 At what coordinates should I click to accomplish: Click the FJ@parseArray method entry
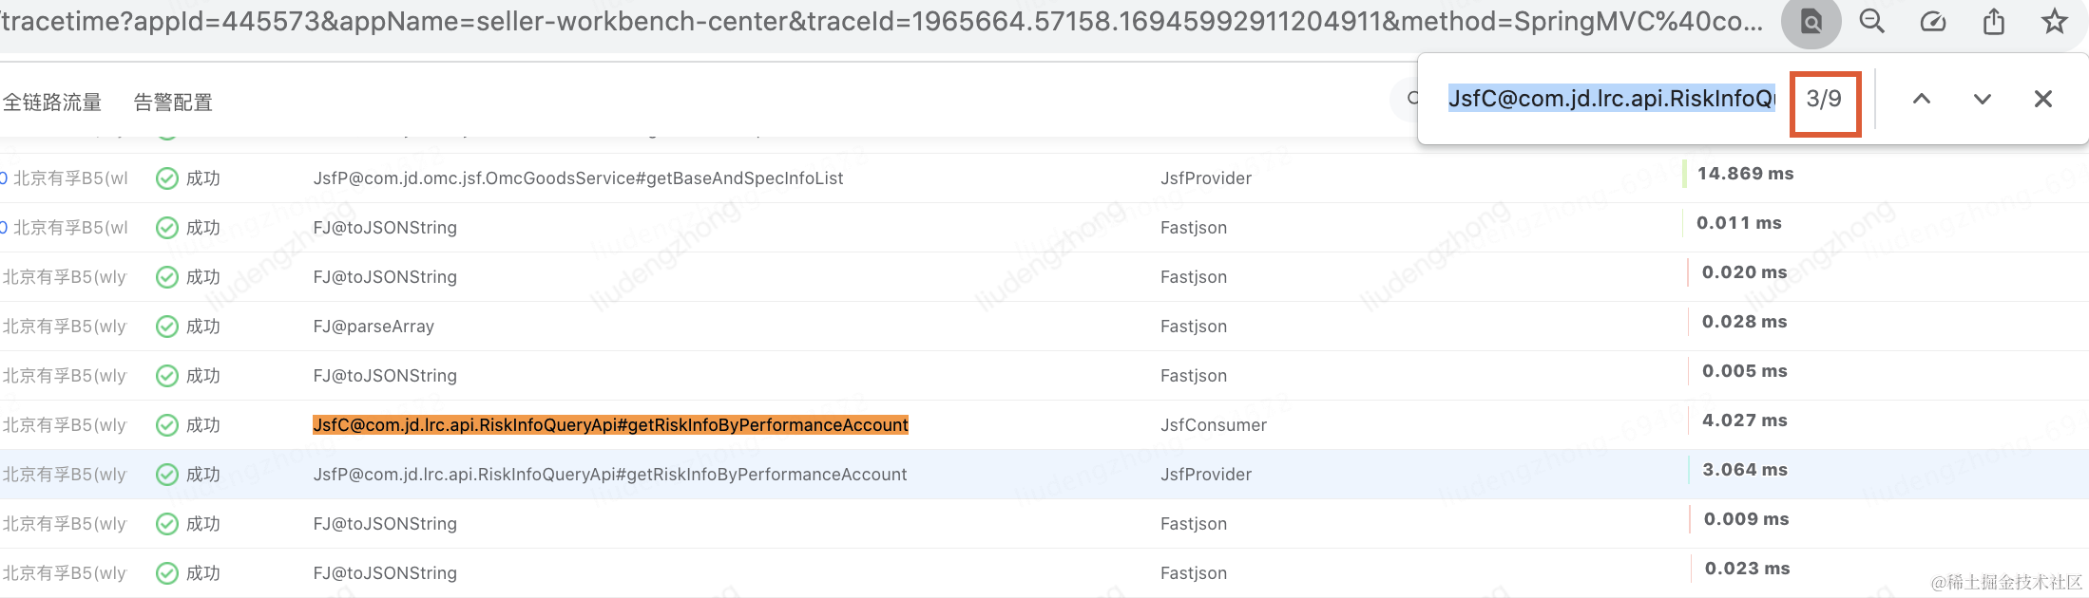374,327
